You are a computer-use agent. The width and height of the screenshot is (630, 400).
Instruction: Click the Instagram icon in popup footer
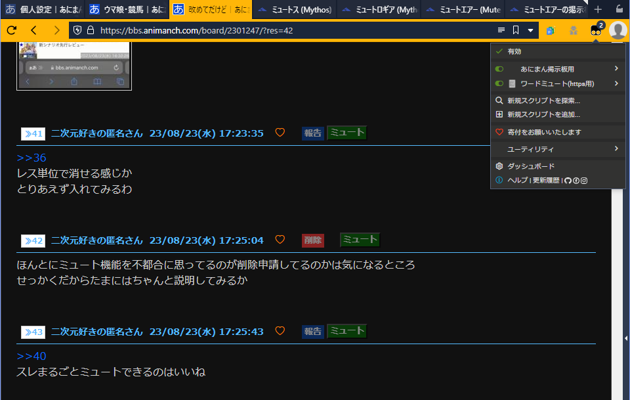[584, 181]
